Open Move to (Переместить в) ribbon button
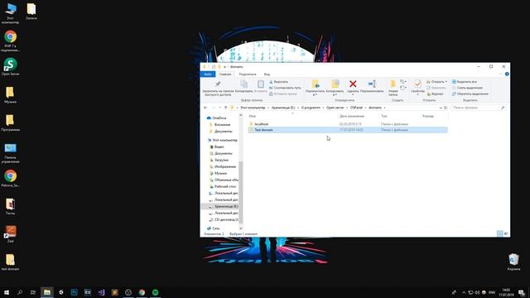530x298 pixels. coord(315,89)
